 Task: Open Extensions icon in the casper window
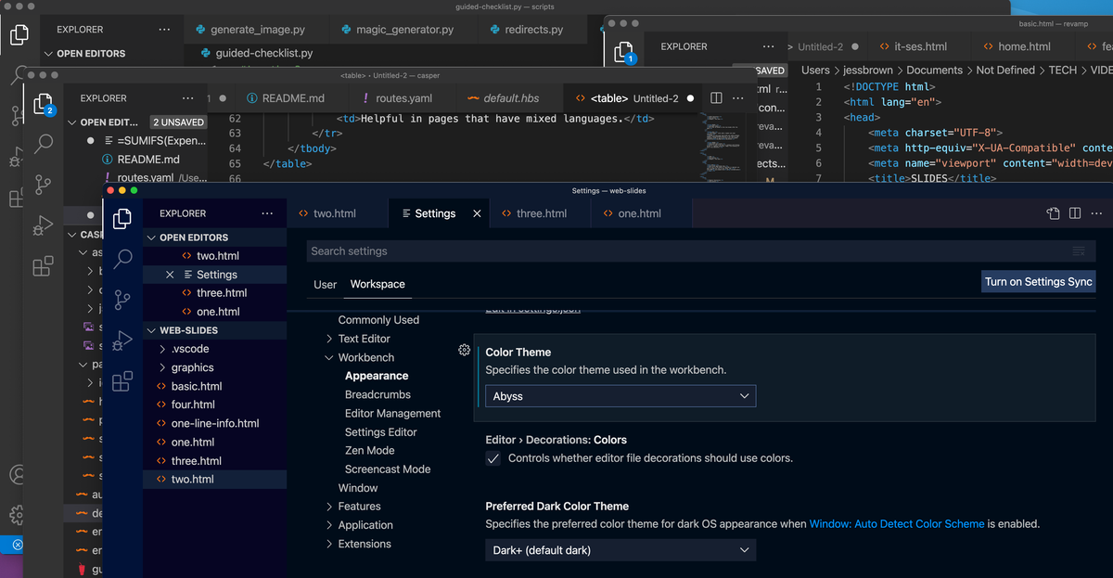43,266
